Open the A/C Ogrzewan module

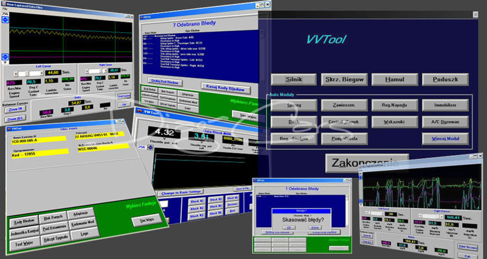point(445,122)
